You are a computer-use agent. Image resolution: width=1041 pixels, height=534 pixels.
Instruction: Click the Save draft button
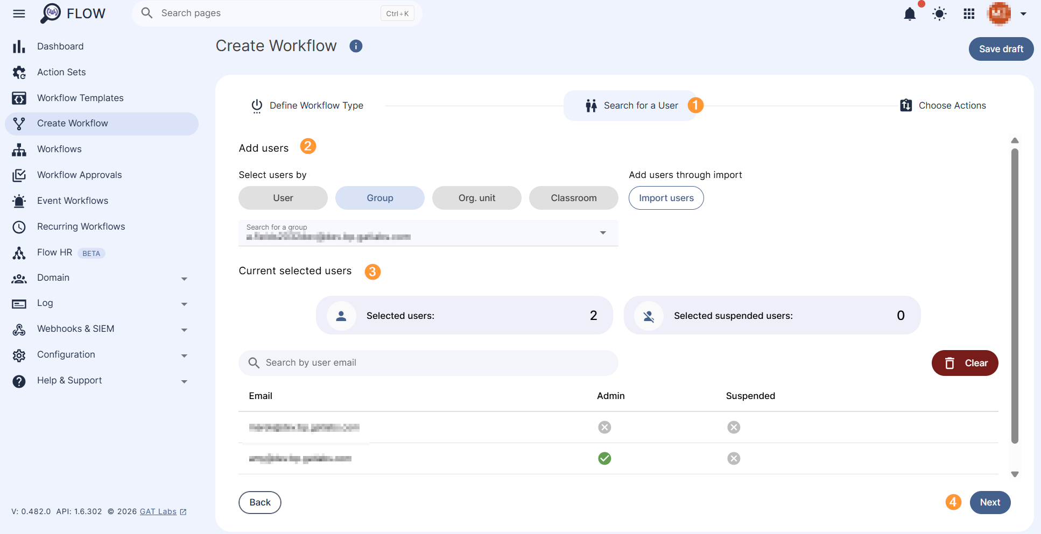(1001, 49)
